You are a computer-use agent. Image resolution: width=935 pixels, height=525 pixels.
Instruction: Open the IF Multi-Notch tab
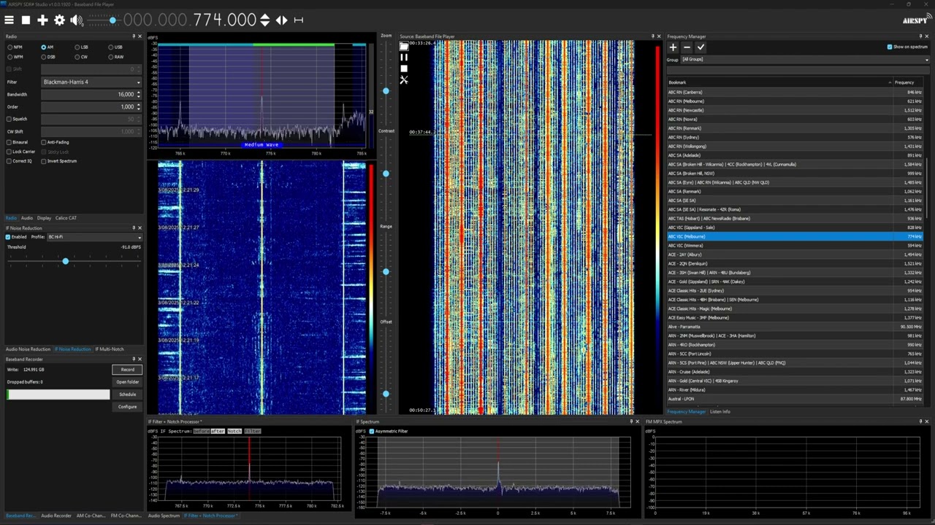pyautogui.click(x=110, y=349)
